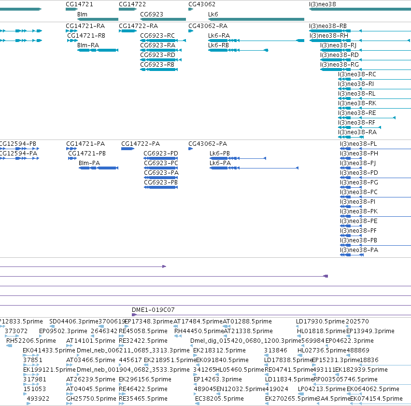The width and height of the screenshot is (411, 406).
Task: Select the CG6923-RC transcript label
Action: coord(157,36)
